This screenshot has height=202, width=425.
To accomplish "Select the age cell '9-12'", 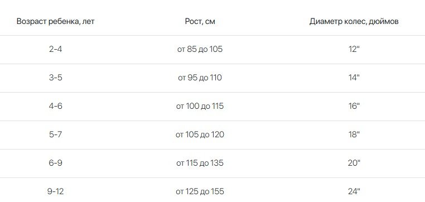I will pos(56,192).
